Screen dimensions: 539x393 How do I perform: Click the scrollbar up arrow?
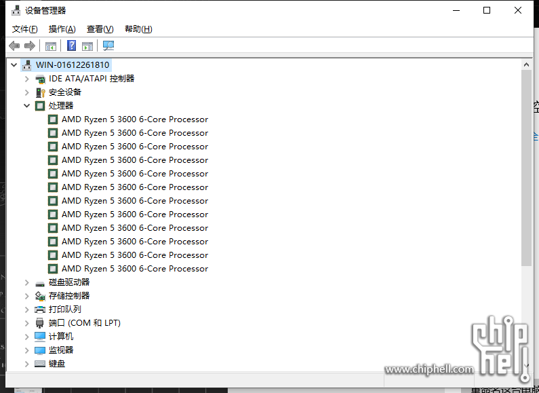(x=526, y=64)
